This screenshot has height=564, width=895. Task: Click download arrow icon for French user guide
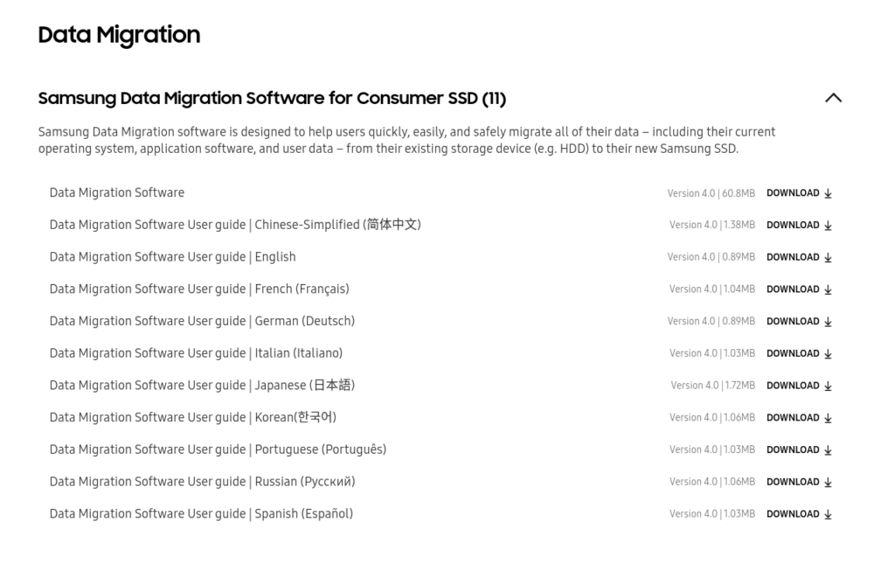[x=829, y=289]
